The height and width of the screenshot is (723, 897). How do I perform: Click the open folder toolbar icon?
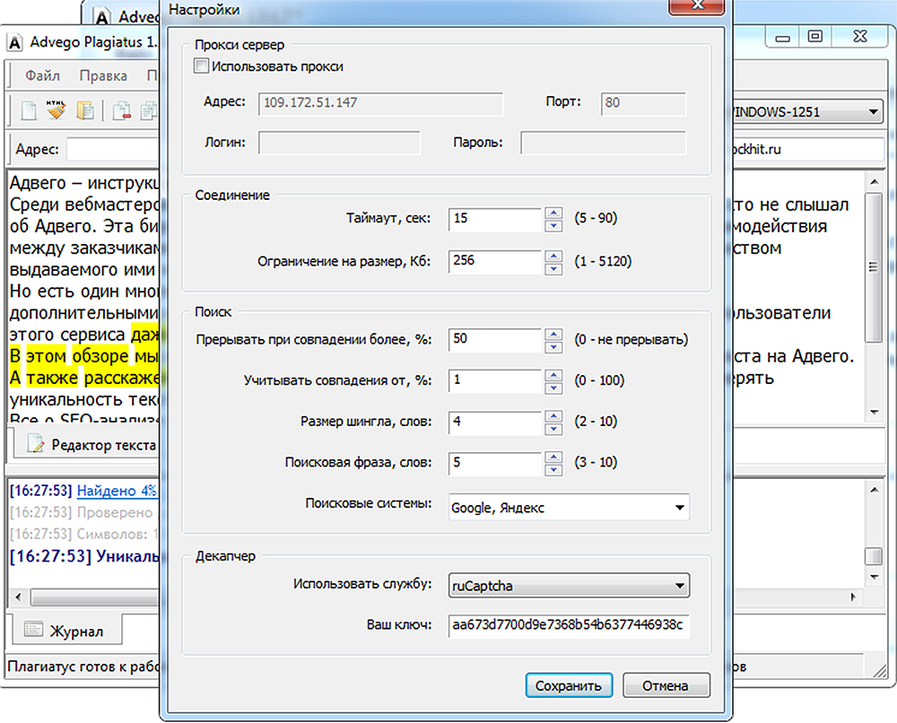click(x=85, y=112)
